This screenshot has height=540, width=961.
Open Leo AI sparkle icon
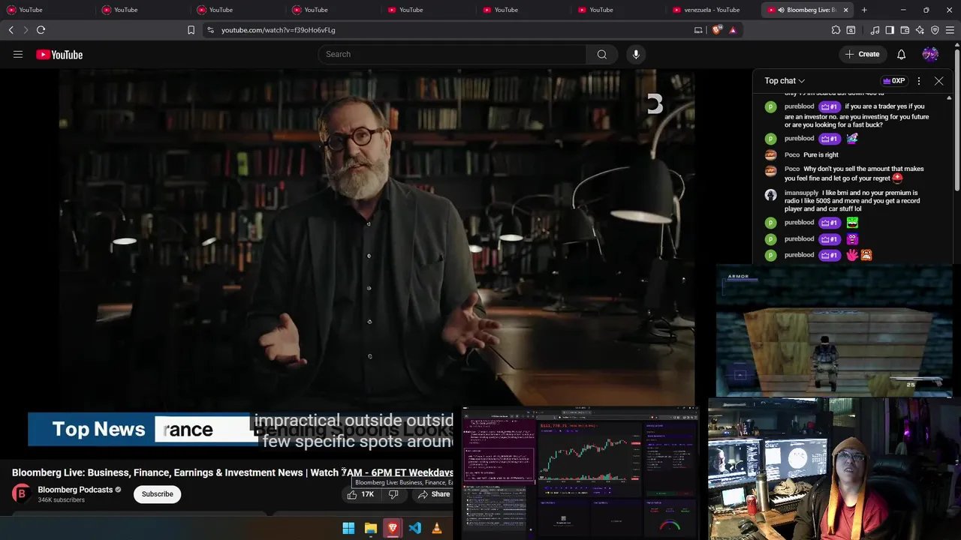tap(920, 30)
